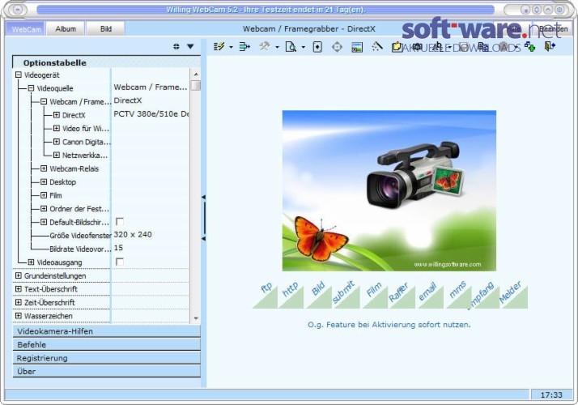Image resolution: width=578 pixels, height=405 pixels.
Task: Click the Beenden button
Action: coord(553,29)
